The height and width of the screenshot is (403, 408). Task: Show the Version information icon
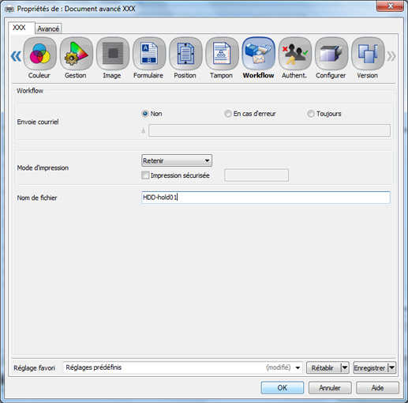tap(368, 54)
